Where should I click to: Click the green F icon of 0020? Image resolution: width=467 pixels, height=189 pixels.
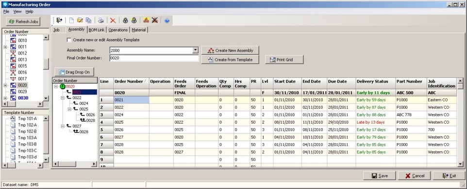(x=63, y=87)
